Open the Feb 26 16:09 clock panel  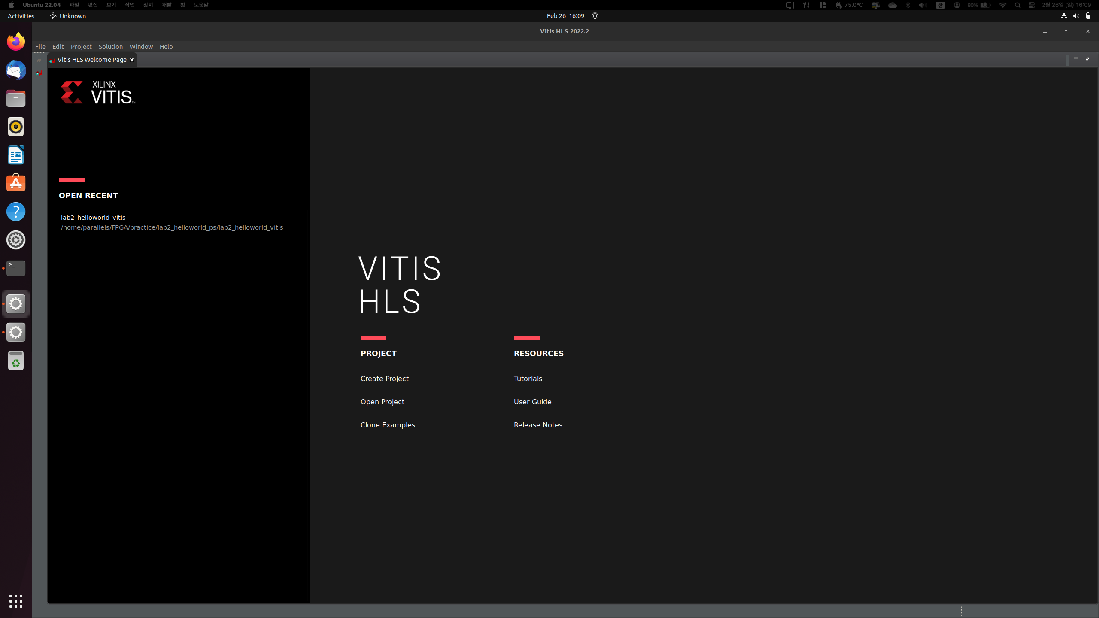(x=565, y=16)
